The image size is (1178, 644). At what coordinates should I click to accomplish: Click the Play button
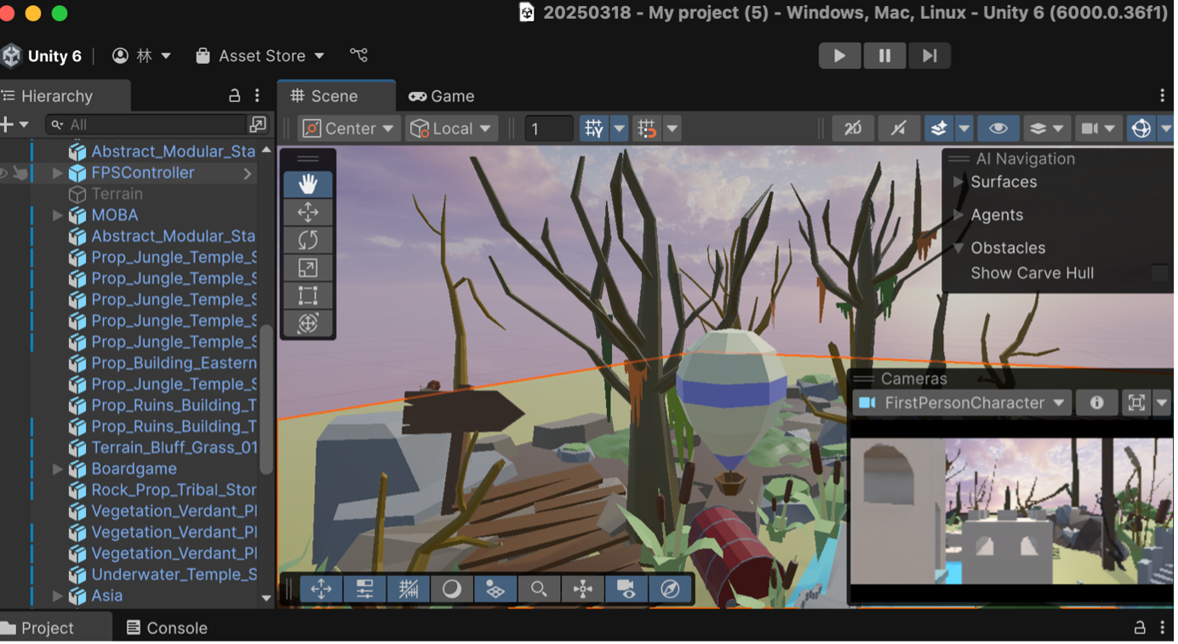point(839,55)
